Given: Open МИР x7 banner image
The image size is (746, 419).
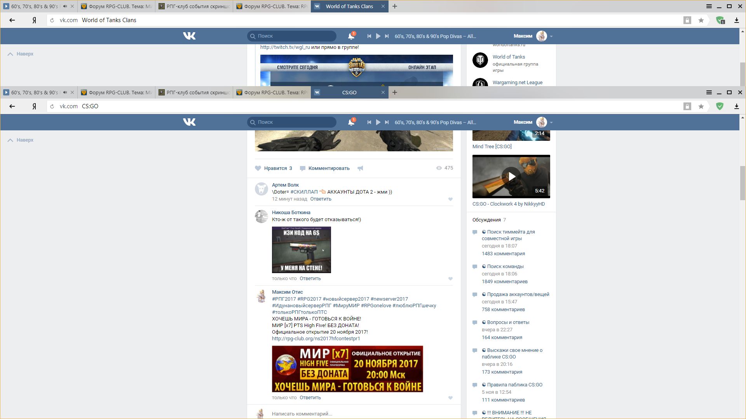Looking at the screenshot, I should (347, 369).
